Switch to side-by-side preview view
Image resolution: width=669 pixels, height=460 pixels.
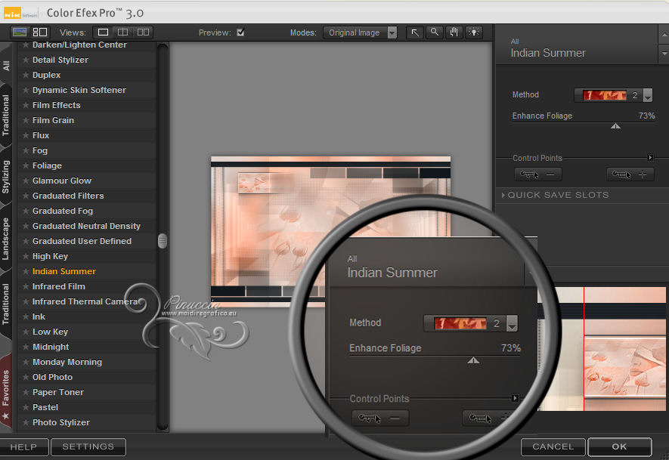click(x=143, y=32)
